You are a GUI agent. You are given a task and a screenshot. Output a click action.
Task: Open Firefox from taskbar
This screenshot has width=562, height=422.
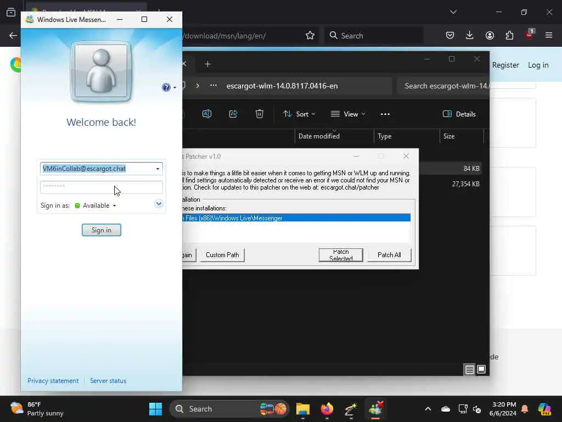[327, 409]
